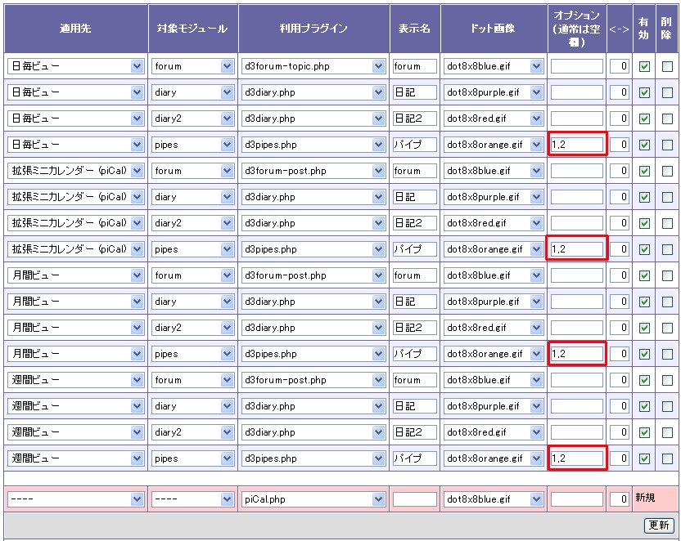
Task: Click the weight field in the new entry row
Action: point(620,499)
